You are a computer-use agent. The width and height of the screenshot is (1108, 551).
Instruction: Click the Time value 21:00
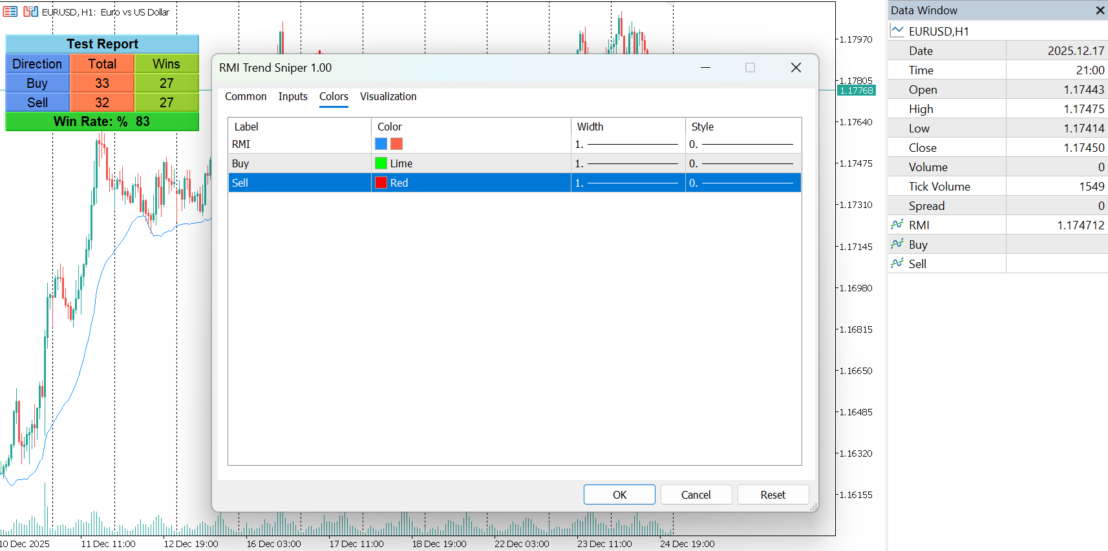[1090, 70]
